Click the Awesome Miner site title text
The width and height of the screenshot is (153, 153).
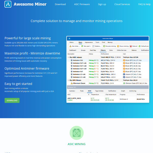click(x=30, y=4)
